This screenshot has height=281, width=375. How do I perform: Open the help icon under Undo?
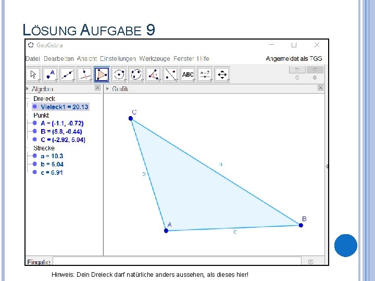point(297,78)
